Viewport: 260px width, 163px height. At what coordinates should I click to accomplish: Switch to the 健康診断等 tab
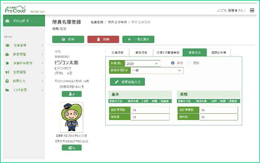click(x=219, y=52)
